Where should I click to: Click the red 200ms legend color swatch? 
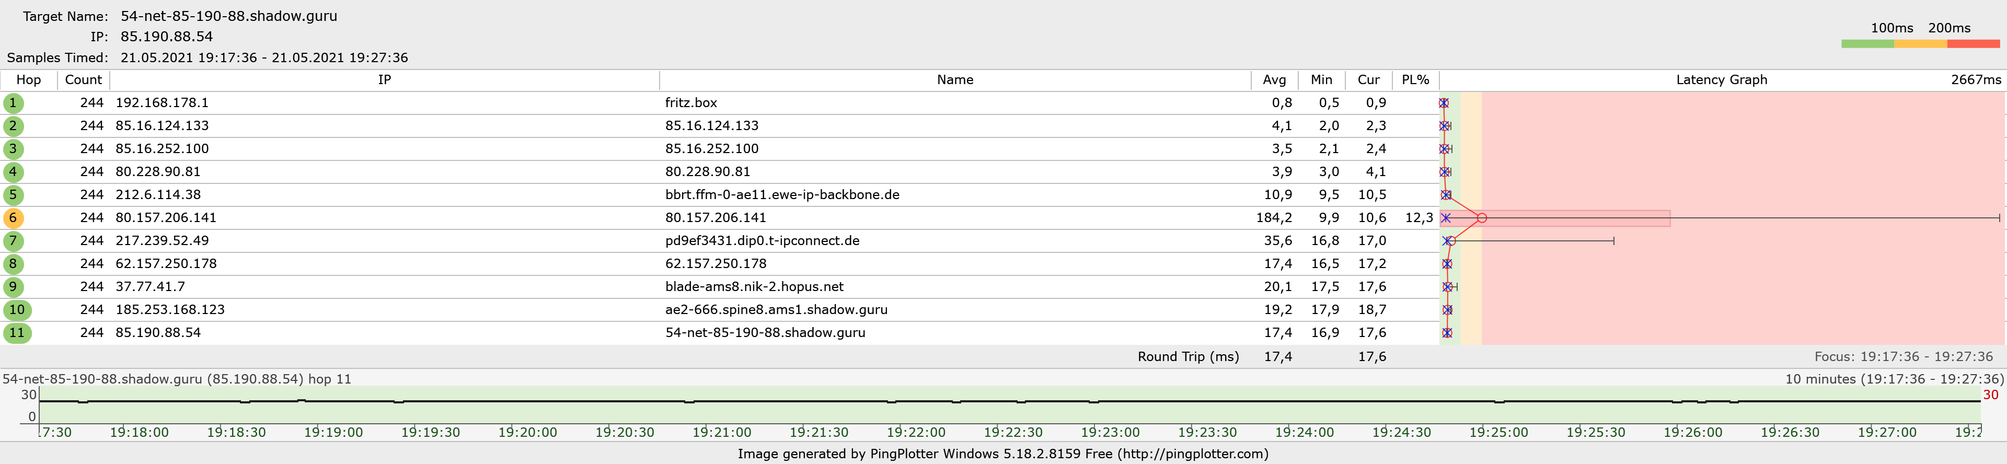pos(1974,44)
